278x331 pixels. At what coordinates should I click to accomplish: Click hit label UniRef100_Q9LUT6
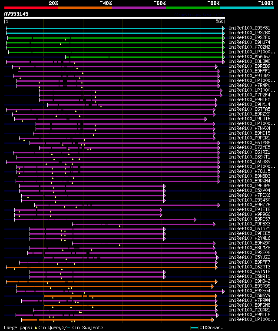249,119
